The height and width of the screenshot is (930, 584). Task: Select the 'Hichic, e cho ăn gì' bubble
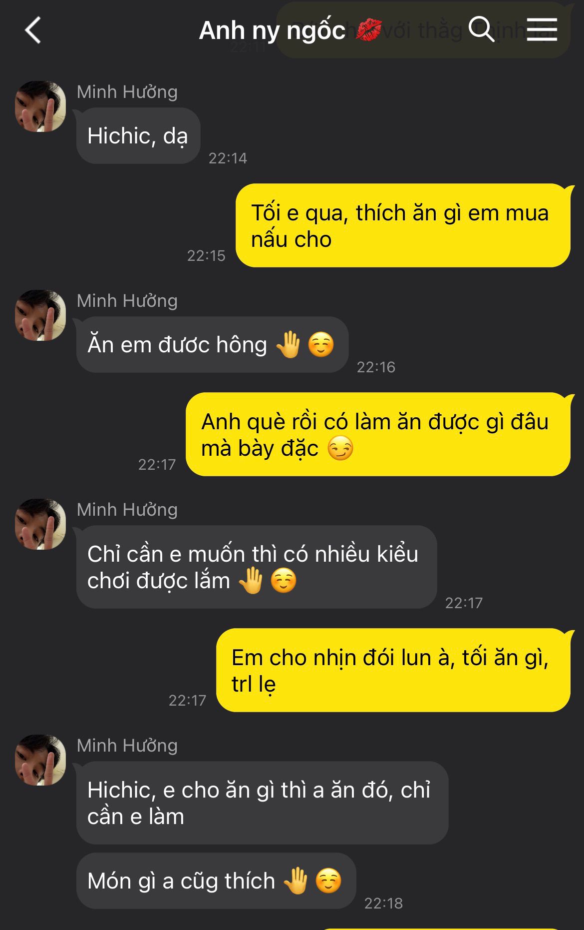click(262, 803)
